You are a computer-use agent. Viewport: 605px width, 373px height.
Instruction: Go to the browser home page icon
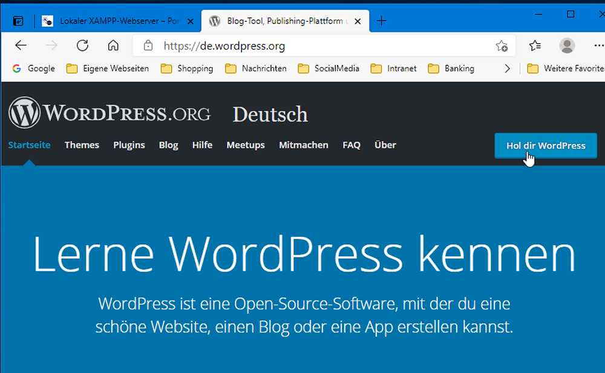point(113,45)
